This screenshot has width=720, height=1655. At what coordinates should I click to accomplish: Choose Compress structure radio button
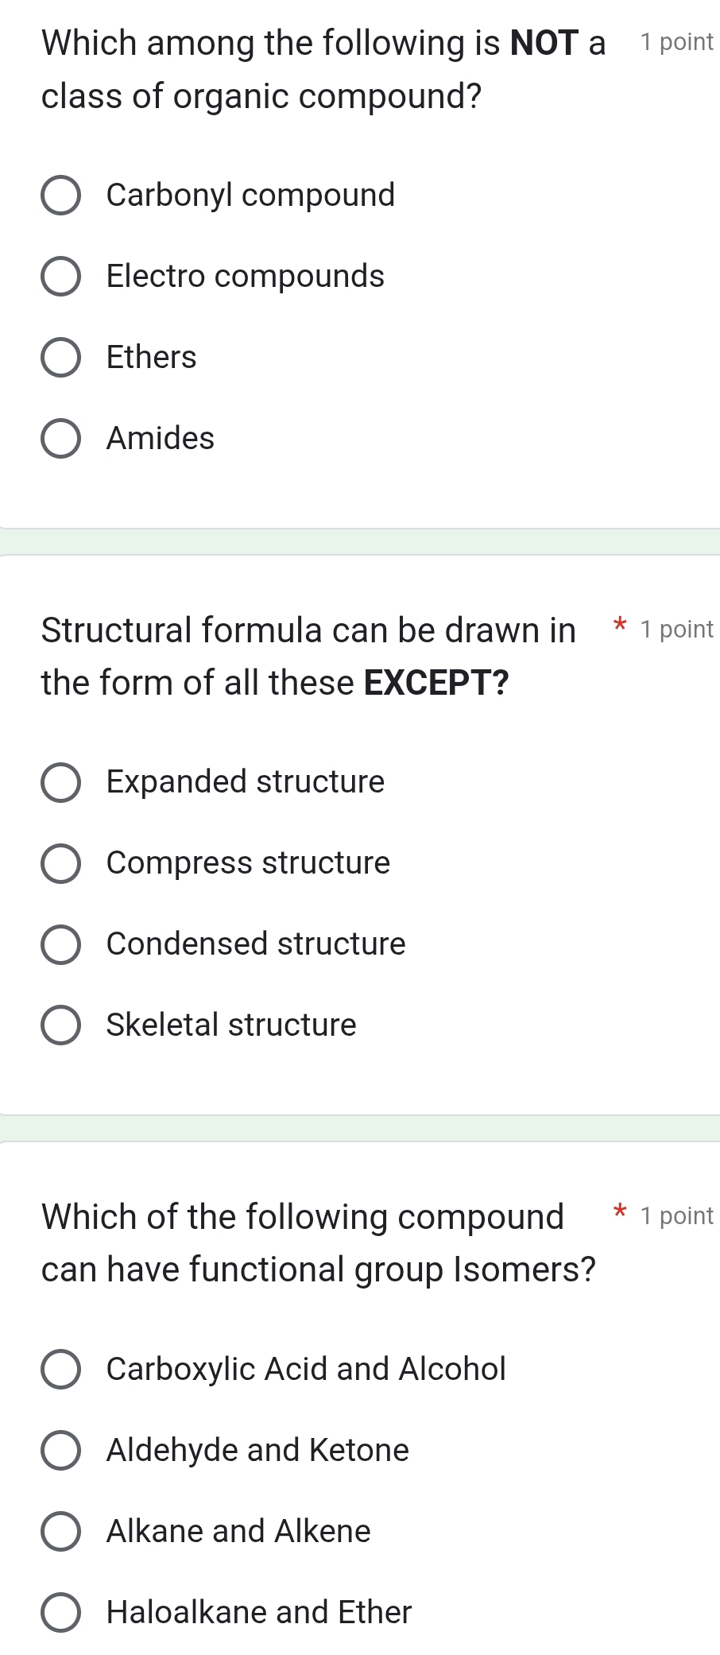click(x=60, y=863)
